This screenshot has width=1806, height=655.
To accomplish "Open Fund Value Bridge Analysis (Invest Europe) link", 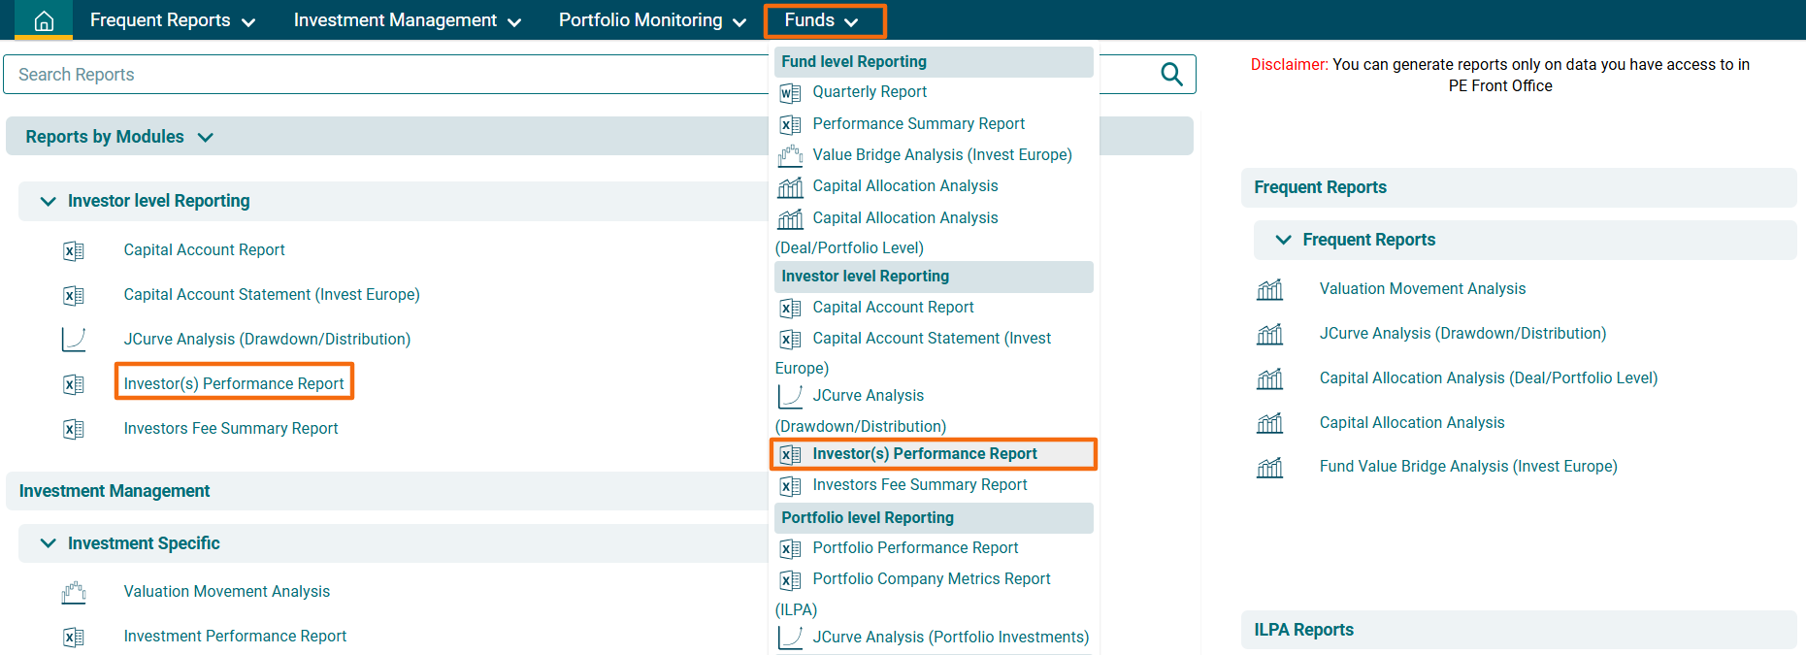I will pyautogui.click(x=1467, y=467).
